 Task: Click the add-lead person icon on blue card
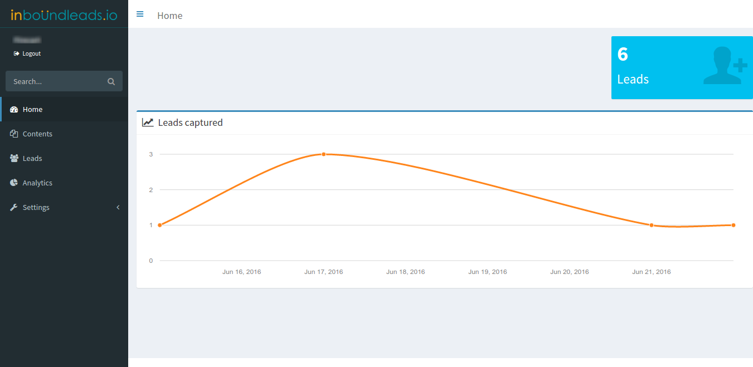(725, 66)
